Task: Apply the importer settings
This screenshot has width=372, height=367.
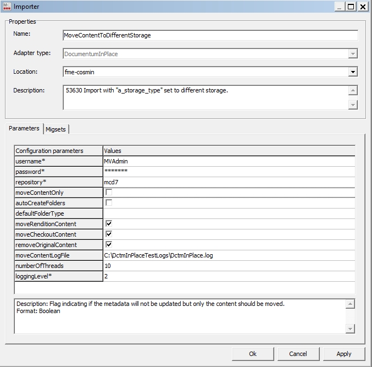Action: (x=344, y=354)
